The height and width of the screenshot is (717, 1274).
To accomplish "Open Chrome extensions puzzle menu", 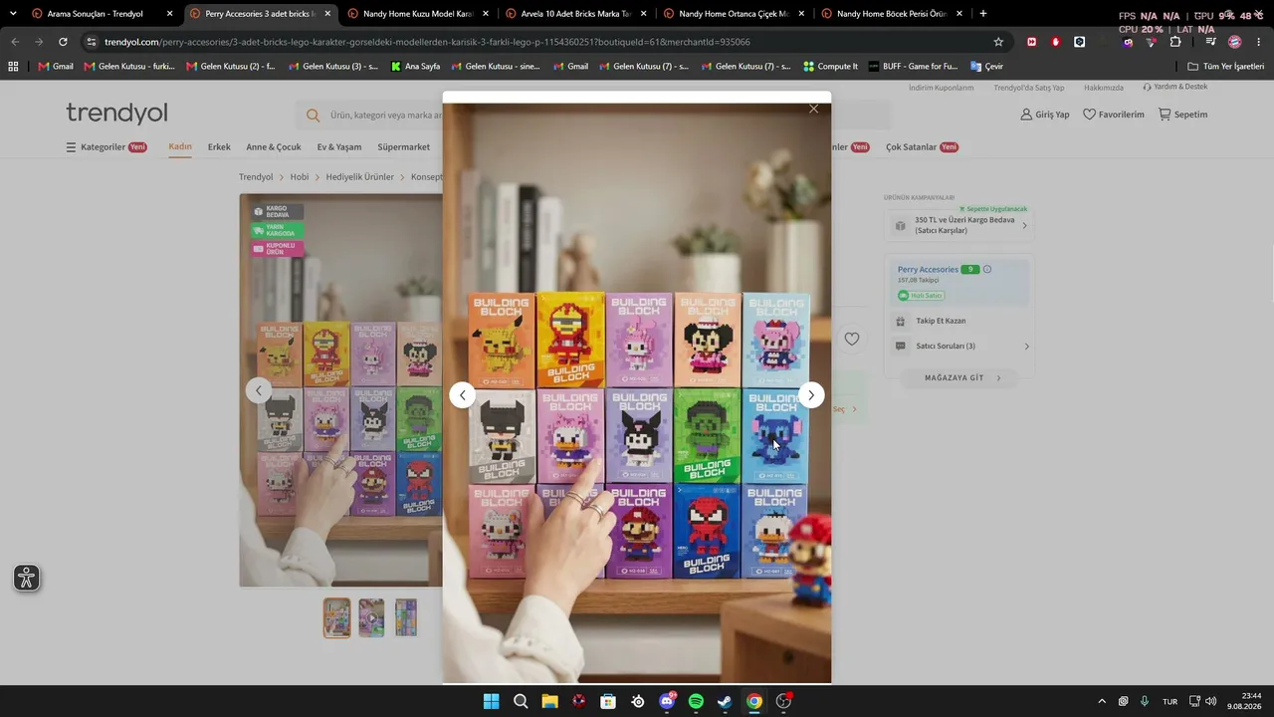I will click(x=1175, y=42).
